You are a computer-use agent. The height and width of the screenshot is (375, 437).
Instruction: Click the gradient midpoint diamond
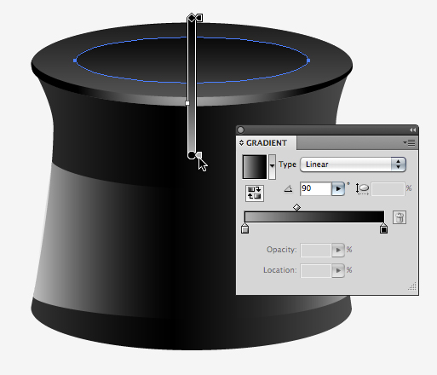pyautogui.click(x=296, y=207)
